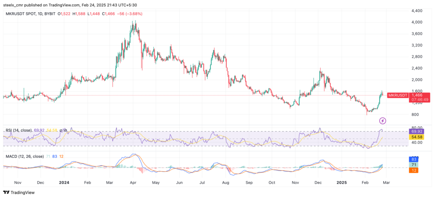
Task: Click the 2,400 price axis label
Action: coord(417,68)
